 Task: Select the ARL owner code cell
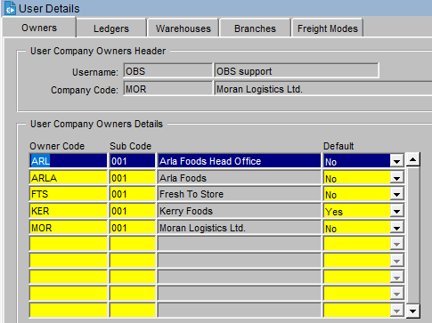coord(69,161)
